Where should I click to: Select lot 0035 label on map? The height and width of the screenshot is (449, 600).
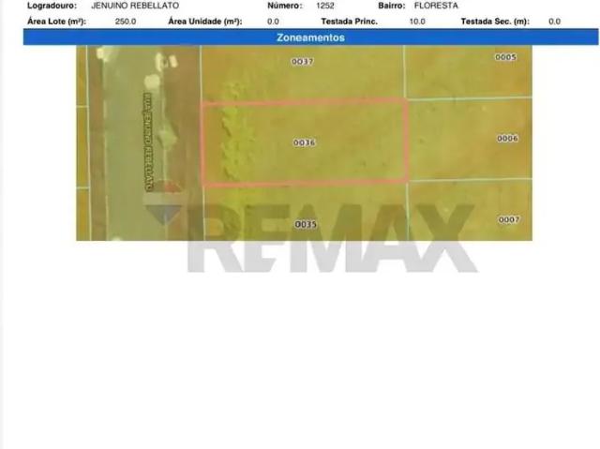[306, 224]
